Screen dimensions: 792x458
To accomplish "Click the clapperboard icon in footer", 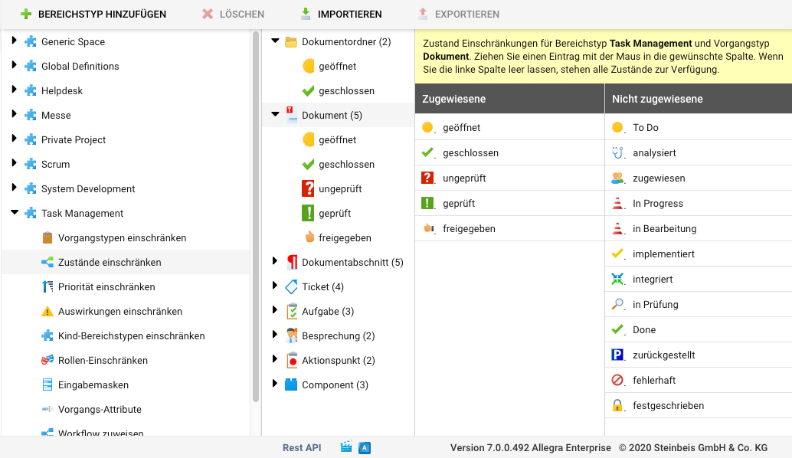I will coord(346,447).
